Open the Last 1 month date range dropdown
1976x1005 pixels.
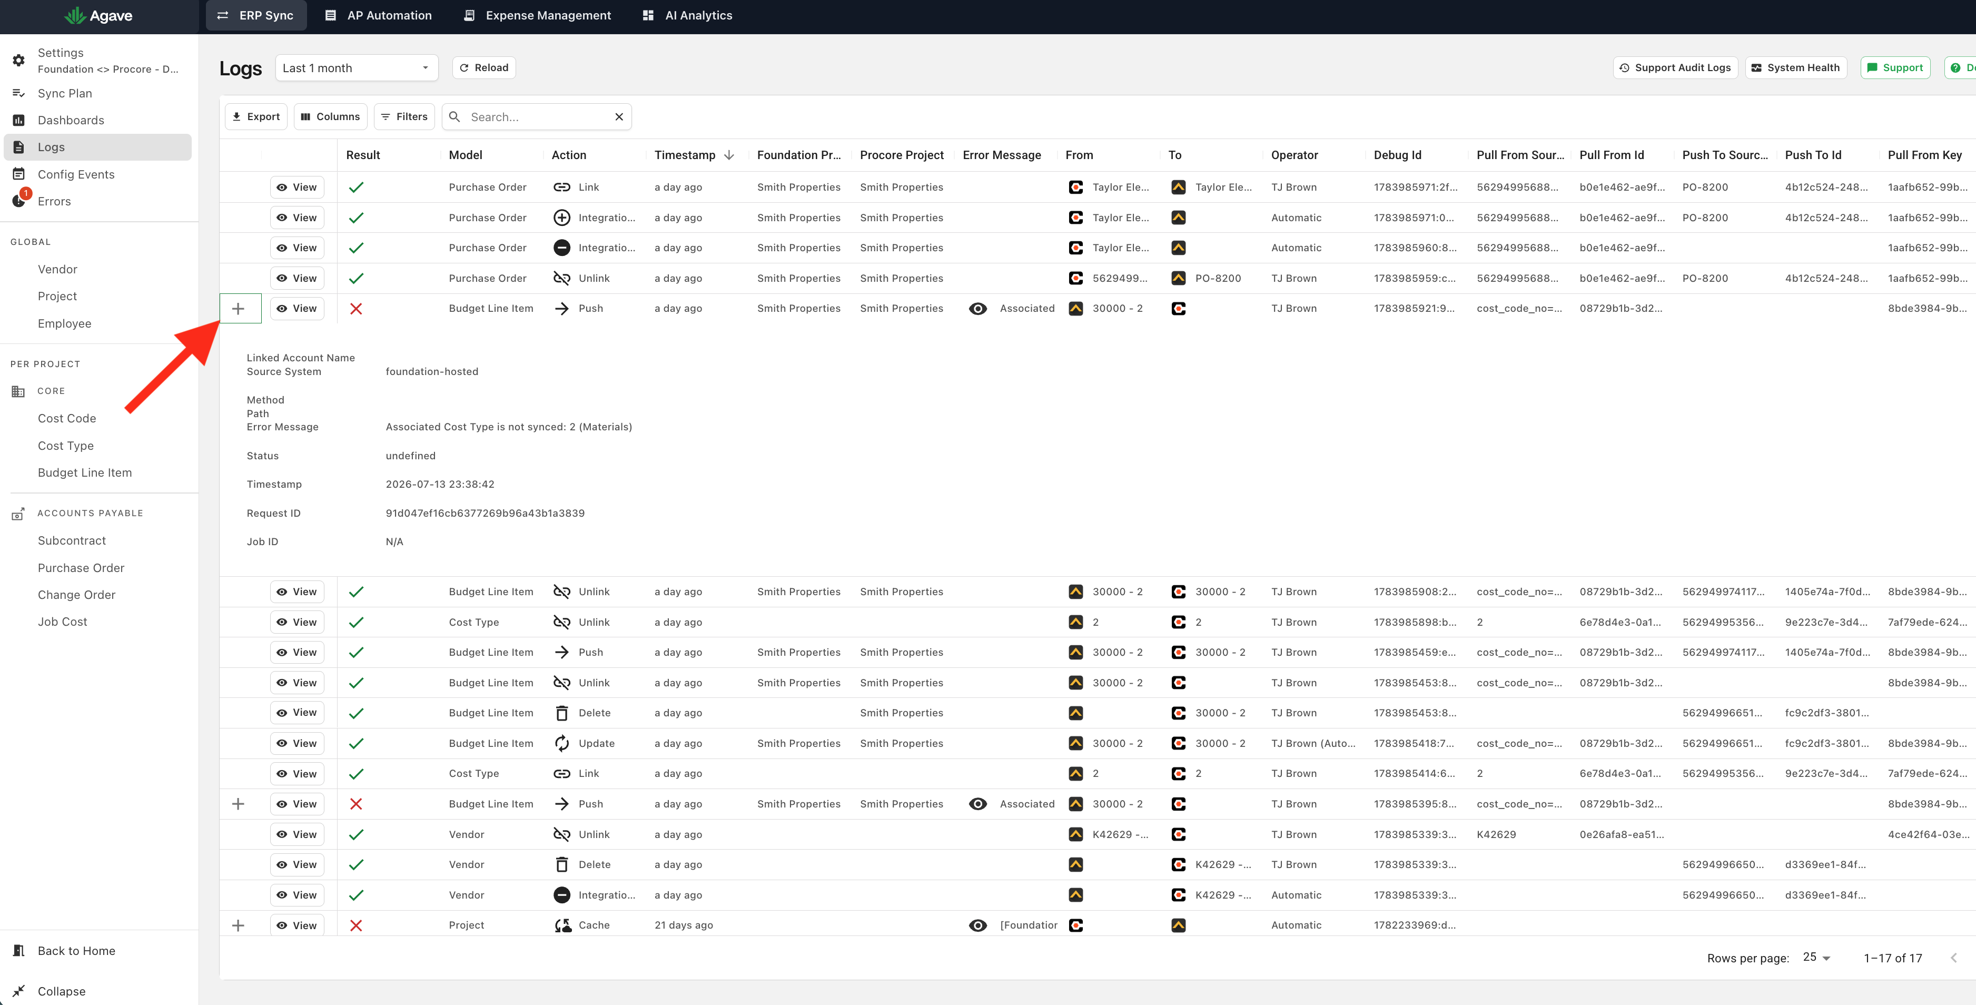pyautogui.click(x=357, y=67)
